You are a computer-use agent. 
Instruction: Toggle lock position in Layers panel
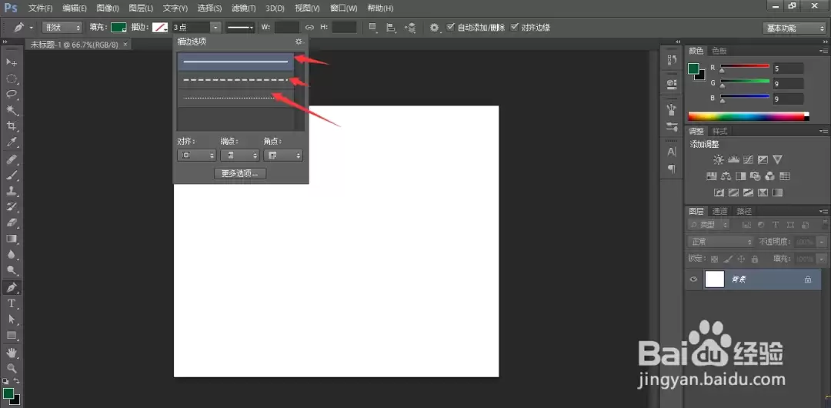click(x=741, y=259)
